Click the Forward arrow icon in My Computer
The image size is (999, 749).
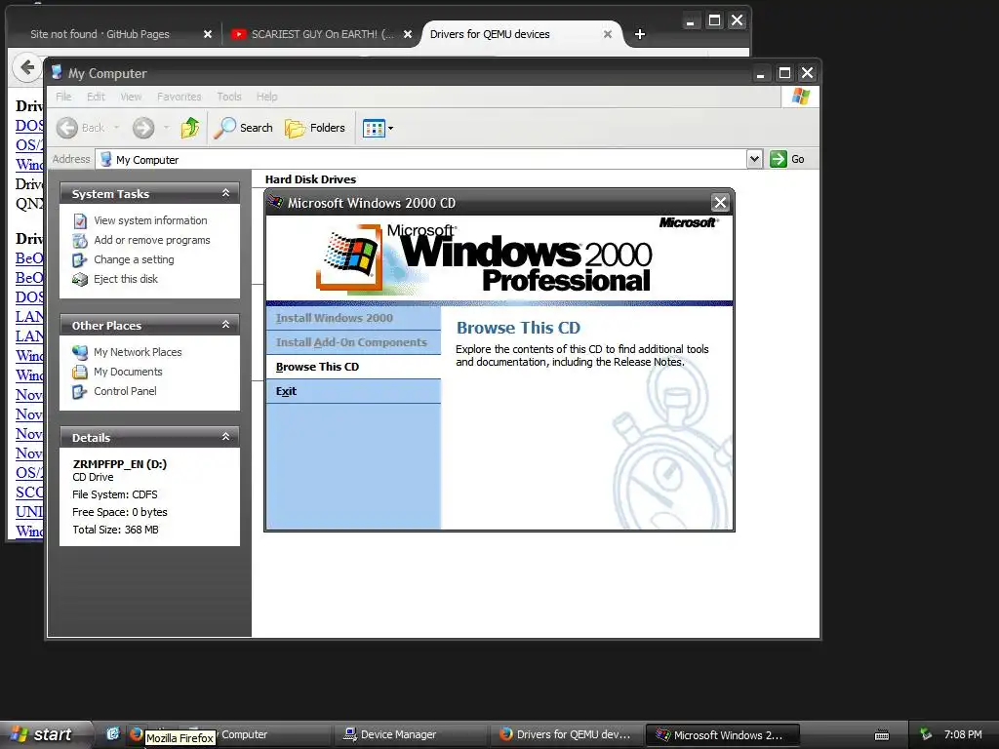(143, 128)
